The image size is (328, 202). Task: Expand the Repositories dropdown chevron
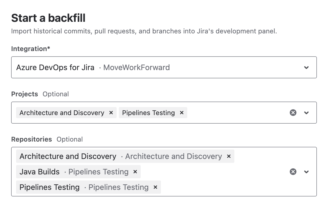pyautogui.click(x=306, y=172)
